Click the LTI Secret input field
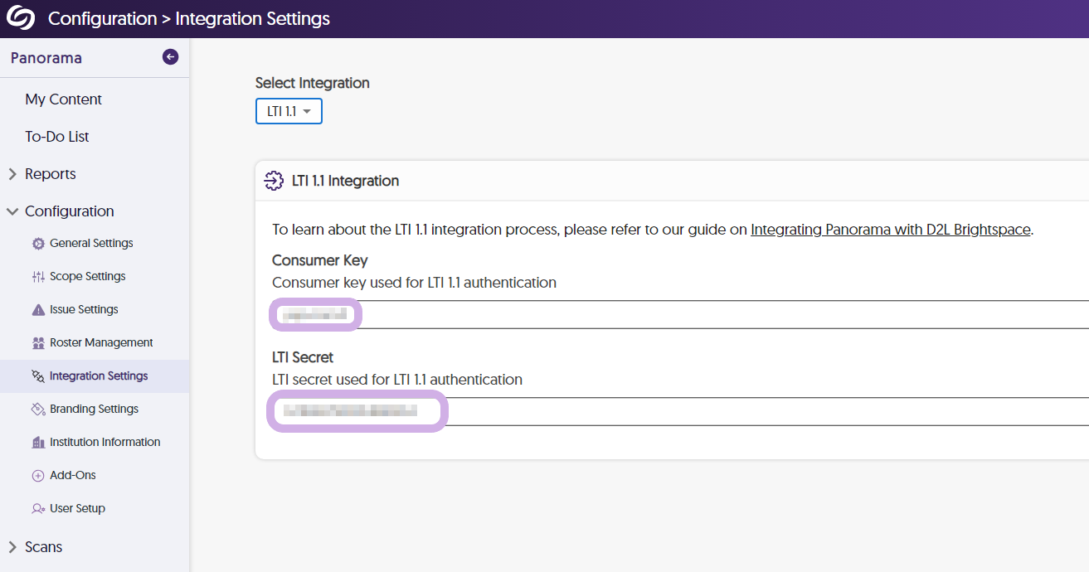Screen dimensions: 1089x572 [x=680, y=411]
